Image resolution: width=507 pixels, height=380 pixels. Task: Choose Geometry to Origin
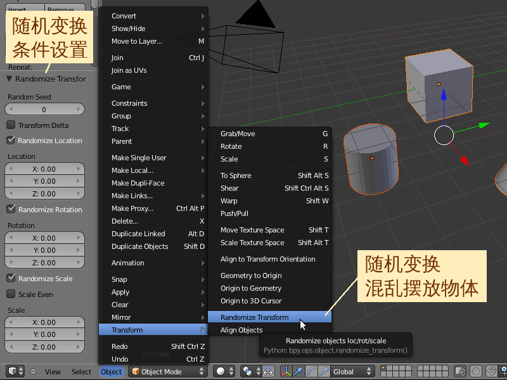pyautogui.click(x=270, y=275)
